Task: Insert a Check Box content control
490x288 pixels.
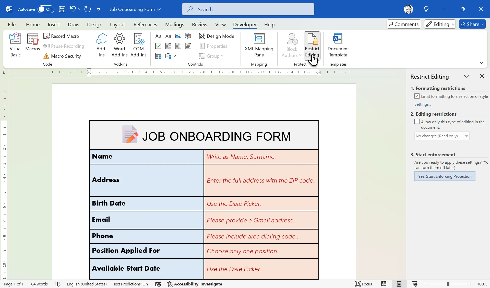Action: (158, 46)
